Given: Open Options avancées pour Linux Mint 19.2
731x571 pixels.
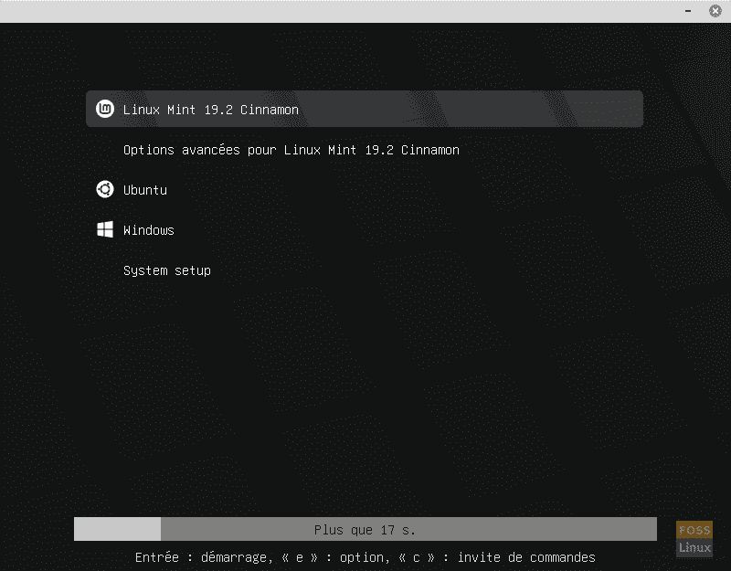Looking at the screenshot, I should [x=291, y=150].
